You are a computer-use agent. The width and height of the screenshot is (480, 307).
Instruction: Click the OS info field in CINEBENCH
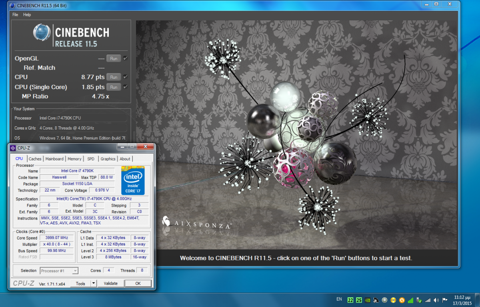(x=83, y=138)
